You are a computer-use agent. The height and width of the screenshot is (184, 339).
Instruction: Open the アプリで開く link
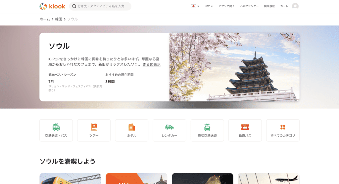pyautogui.click(x=226, y=6)
